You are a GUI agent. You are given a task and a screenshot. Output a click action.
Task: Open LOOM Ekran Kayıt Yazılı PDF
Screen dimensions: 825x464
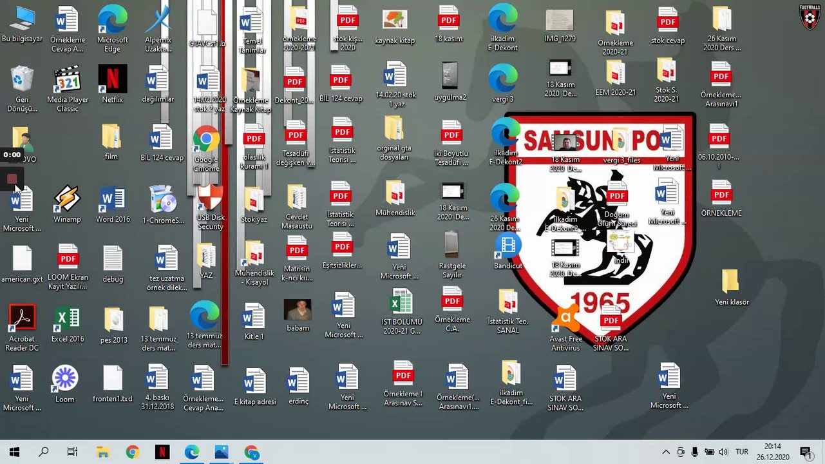[68, 266]
